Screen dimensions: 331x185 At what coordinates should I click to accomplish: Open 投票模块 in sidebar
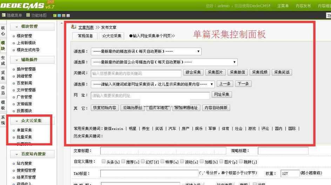[x=24, y=111]
